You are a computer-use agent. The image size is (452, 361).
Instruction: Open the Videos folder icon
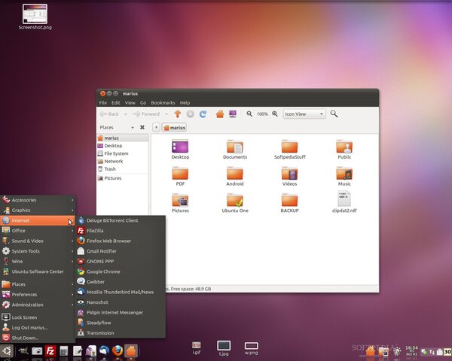tap(290, 176)
